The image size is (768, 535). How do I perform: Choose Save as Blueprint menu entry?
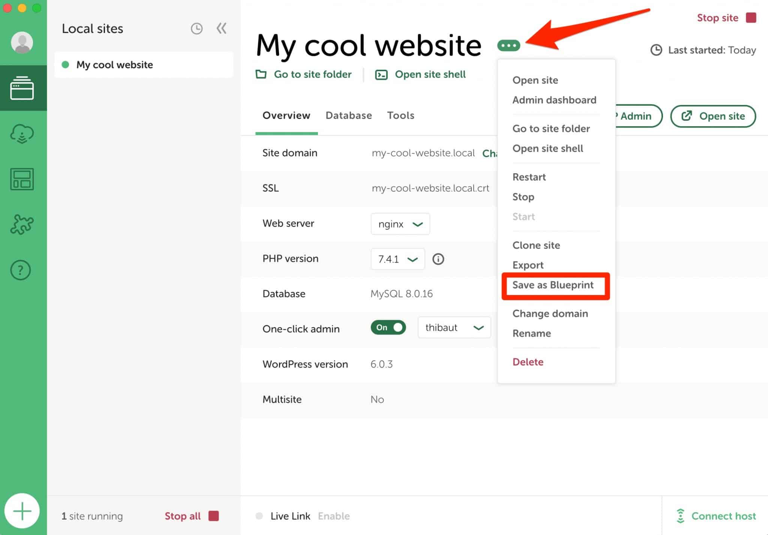coord(553,285)
